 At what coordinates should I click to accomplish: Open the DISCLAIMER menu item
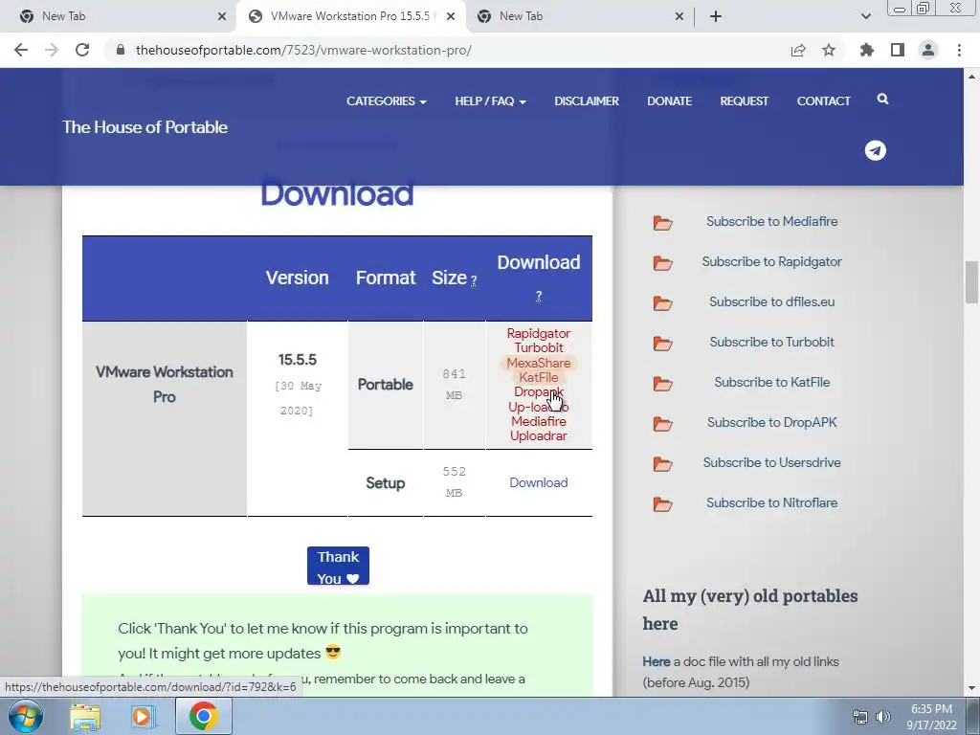pos(587,100)
